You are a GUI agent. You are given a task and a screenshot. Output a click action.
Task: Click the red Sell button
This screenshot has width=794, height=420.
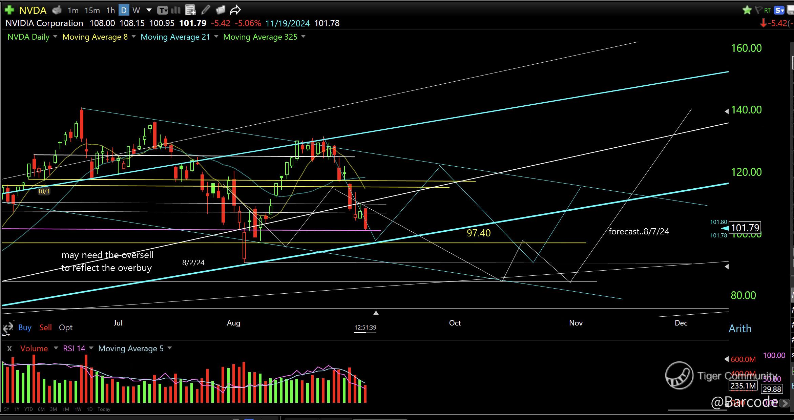[45, 328]
